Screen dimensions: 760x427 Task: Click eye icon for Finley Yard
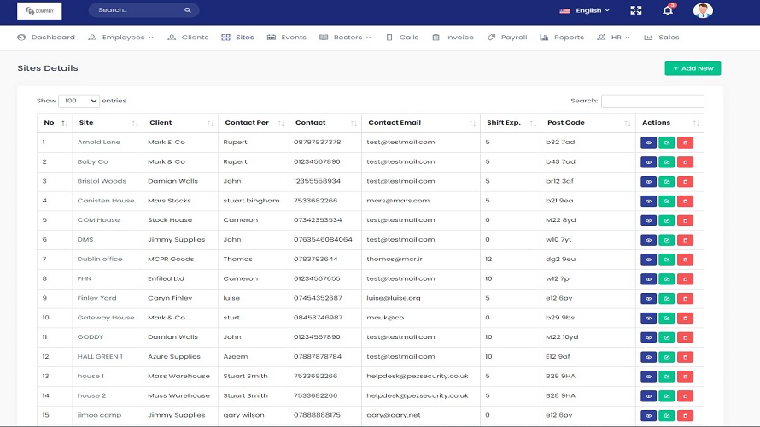point(648,299)
